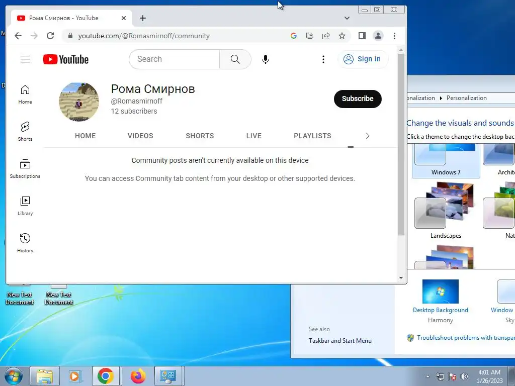Click the Chrome address bar URL

pos(144,36)
